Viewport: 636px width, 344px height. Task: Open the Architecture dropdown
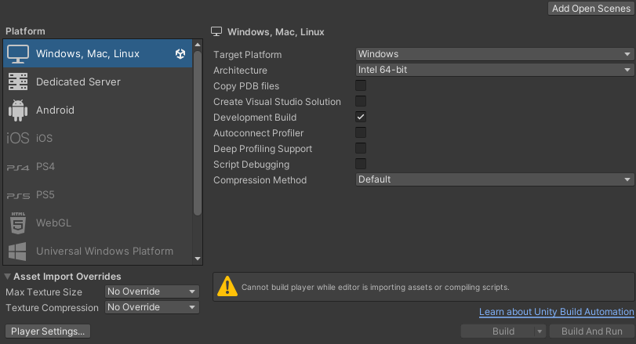point(494,70)
